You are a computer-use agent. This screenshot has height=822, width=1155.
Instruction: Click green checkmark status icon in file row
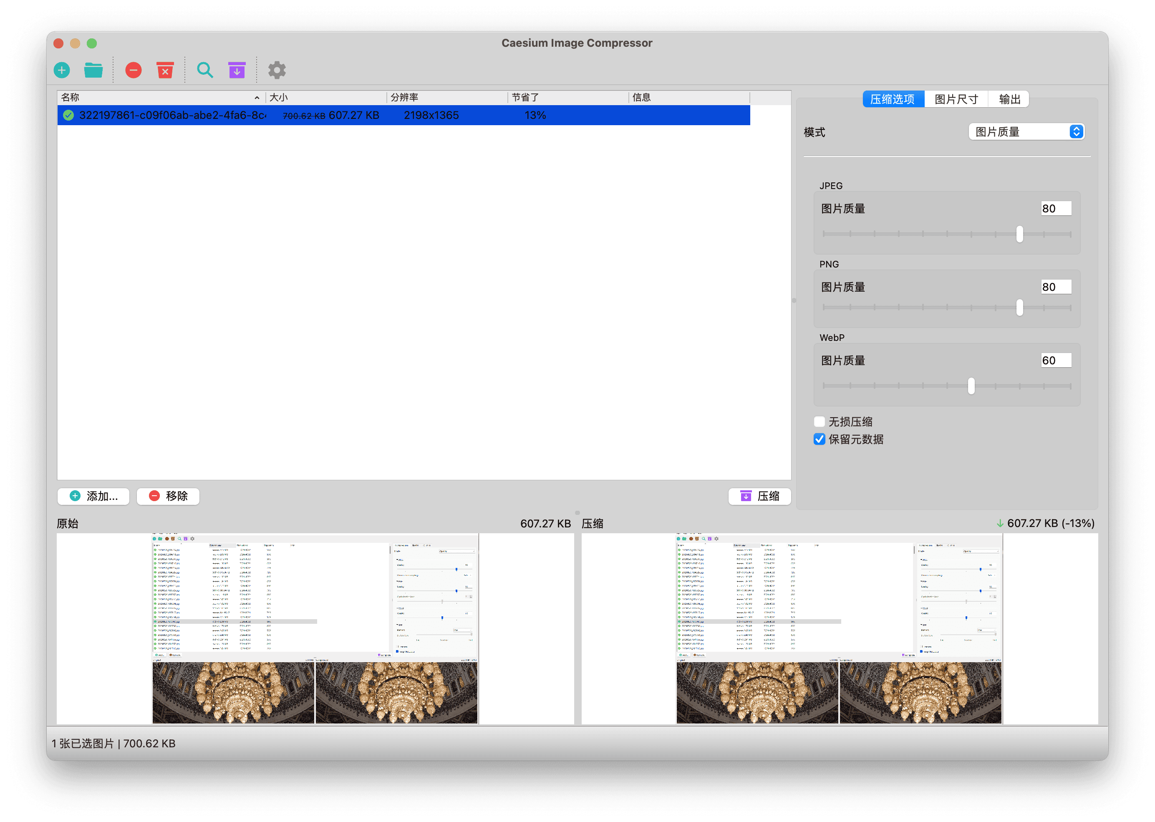click(68, 116)
